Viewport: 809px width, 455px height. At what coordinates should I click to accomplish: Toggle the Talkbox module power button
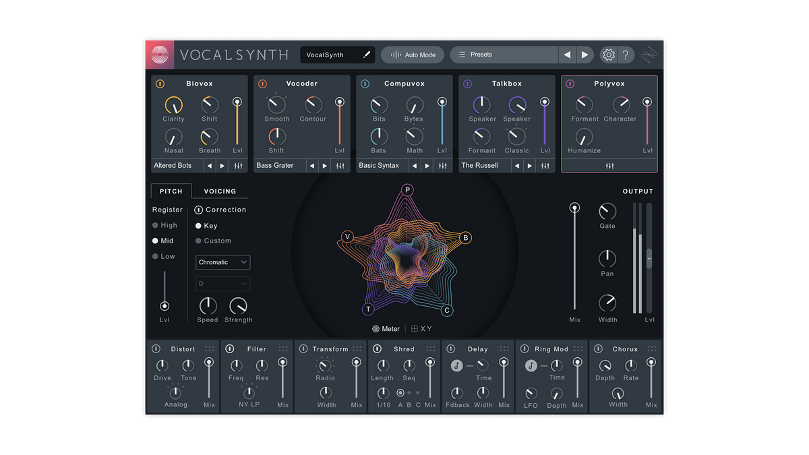pos(467,84)
